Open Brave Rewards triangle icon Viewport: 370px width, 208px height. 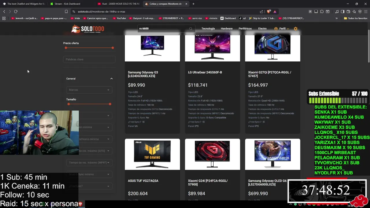point(275,12)
